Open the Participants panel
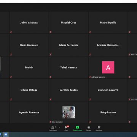The image size is (137, 137). [x=53, y=128]
